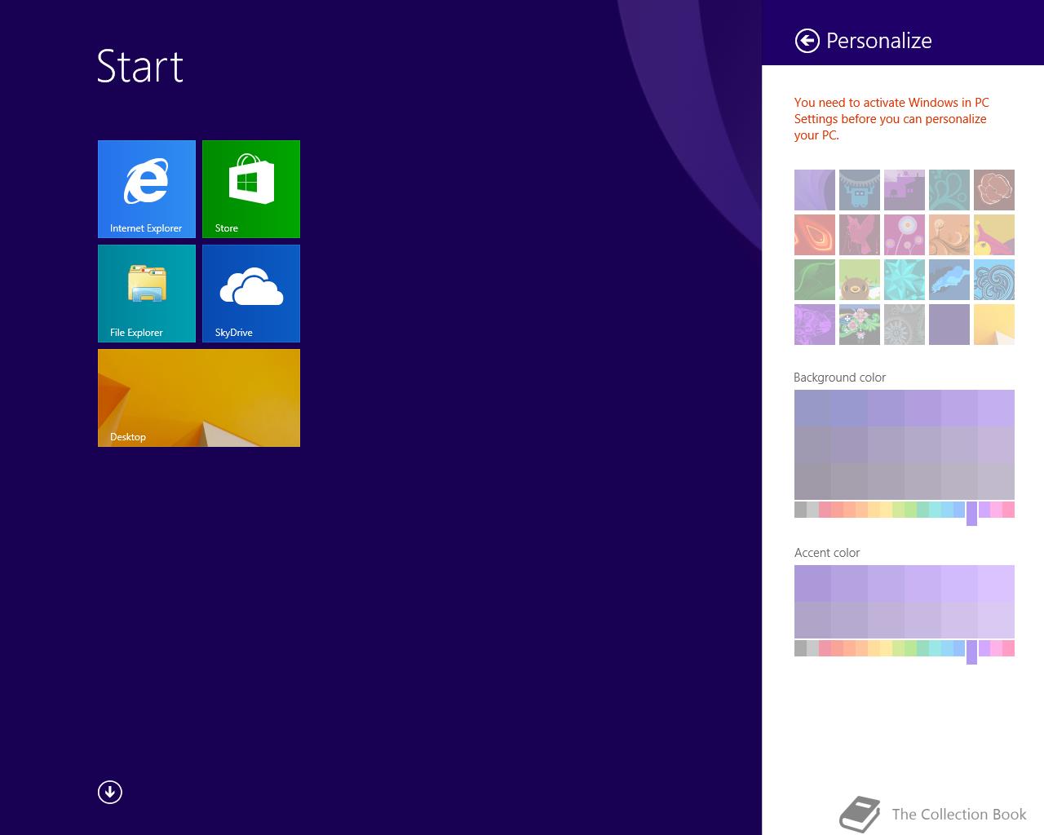Launch the Store tile
Screen dimensions: 1044x835
[x=251, y=189]
